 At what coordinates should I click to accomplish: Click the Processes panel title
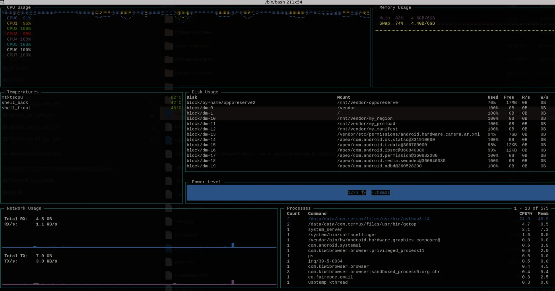(299, 208)
